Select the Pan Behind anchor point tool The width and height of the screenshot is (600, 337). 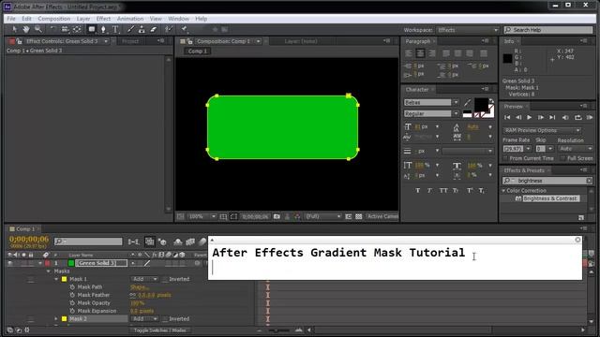pyautogui.click(x=77, y=29)
